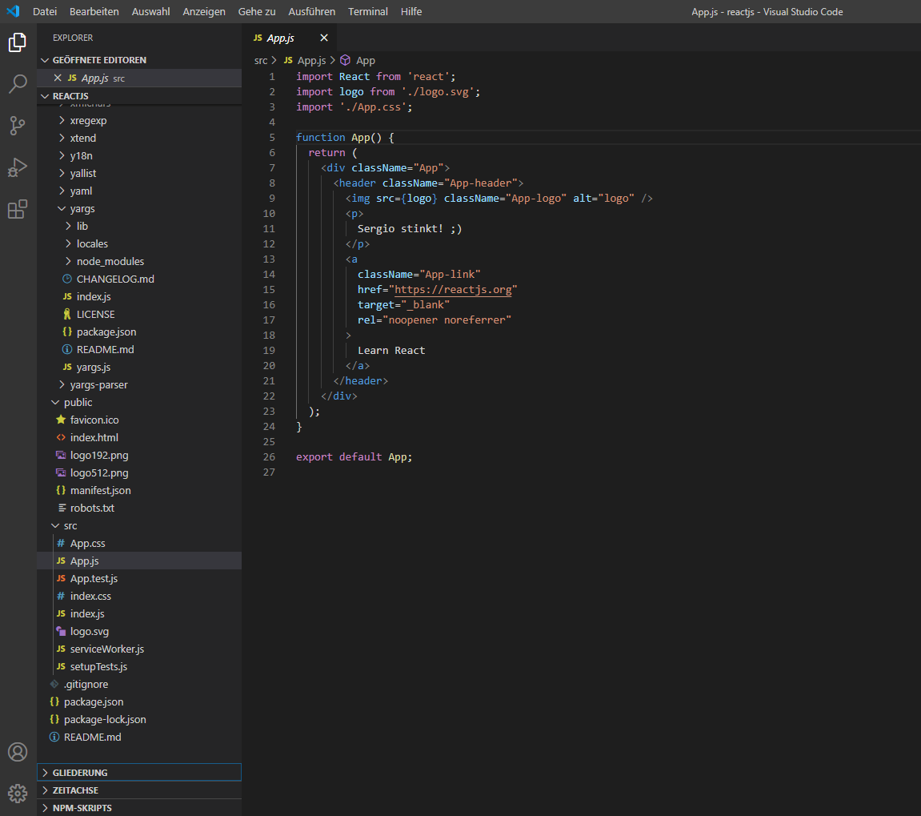Image resolution: width=921 pixels, height=816 pixels.
Task: Place cursor in 'Sergio stinkt! ;)' text
Action: click(410, 229)
